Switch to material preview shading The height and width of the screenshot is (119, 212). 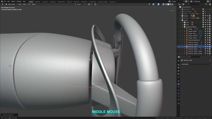(170, 4)
